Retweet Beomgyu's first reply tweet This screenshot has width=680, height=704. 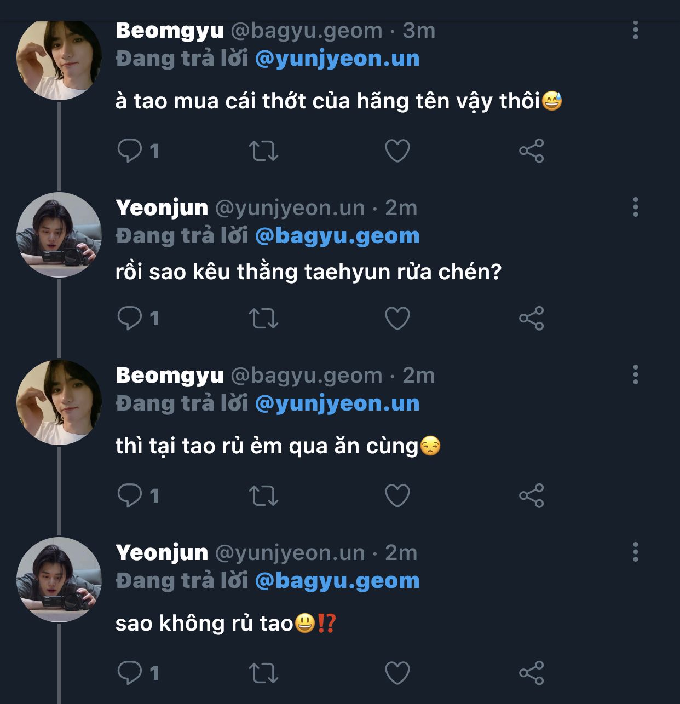point(263,151)
